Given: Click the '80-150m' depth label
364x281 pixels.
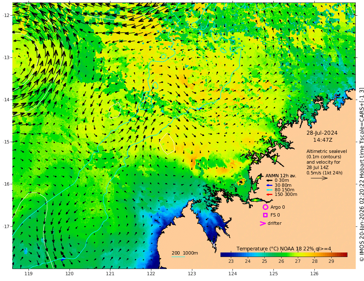Looking at the screenshot, I should point(285,190).
